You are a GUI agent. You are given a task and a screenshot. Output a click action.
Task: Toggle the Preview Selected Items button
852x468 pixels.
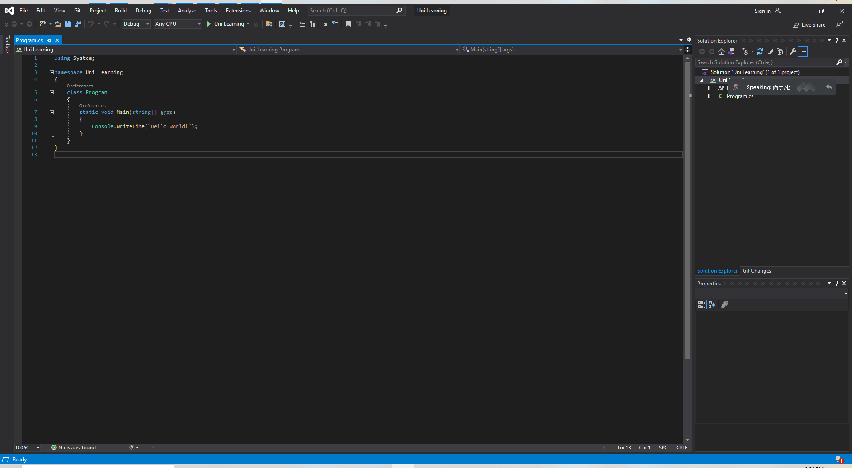point(803,51)
